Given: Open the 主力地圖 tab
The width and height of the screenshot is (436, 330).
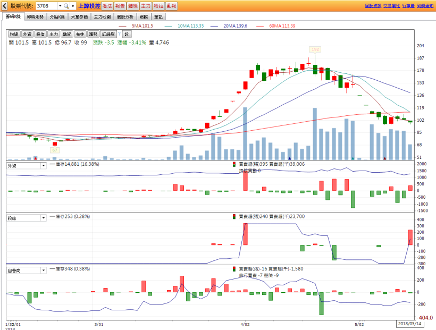Looking at the screenshot, I should (101, 16).
